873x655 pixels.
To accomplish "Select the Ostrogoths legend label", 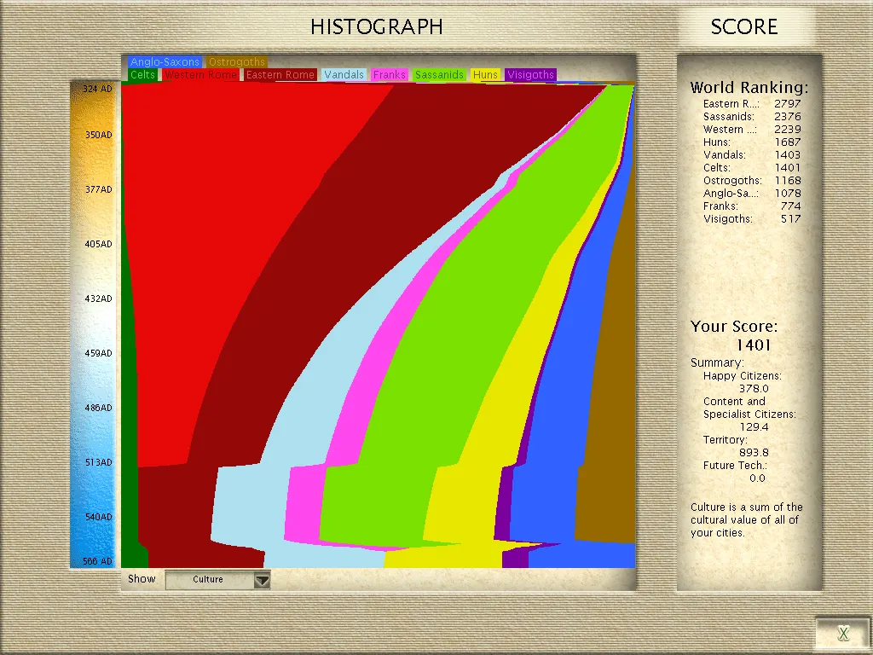I will 237,61.
